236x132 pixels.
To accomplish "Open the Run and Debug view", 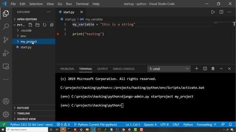I will pos(6,53).
